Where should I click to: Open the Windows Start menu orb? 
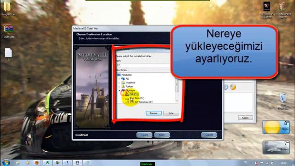[6, 162]
